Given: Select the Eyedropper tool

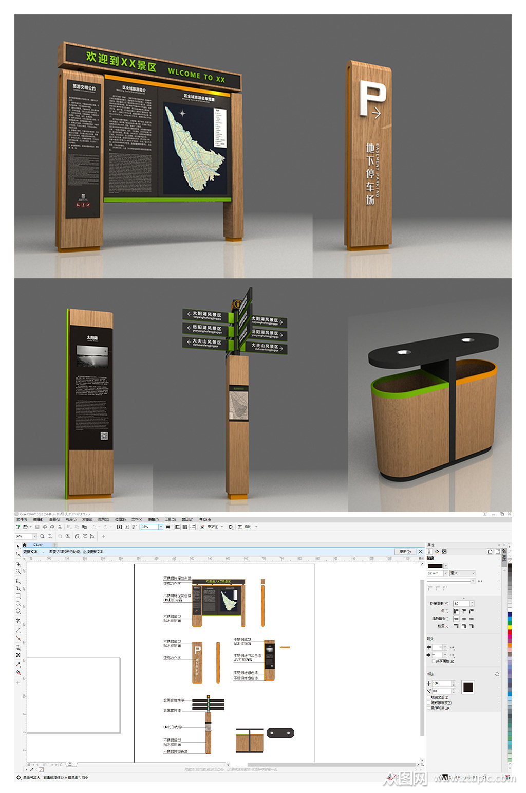Looking at the screenshot, I should pyautogui.click(x=18, y=664).
